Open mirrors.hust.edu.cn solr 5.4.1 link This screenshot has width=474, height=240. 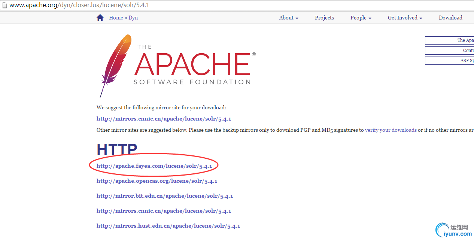168,226
